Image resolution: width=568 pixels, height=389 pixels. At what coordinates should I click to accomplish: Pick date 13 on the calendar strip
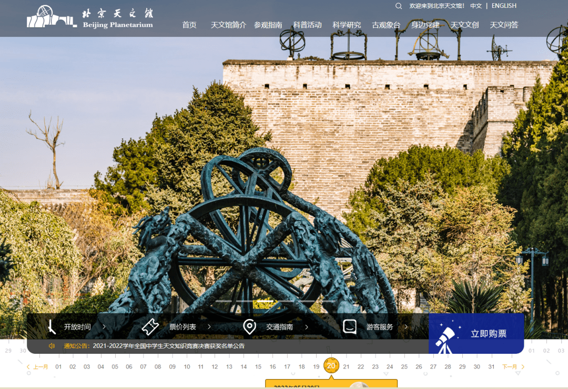click(229, 366)
